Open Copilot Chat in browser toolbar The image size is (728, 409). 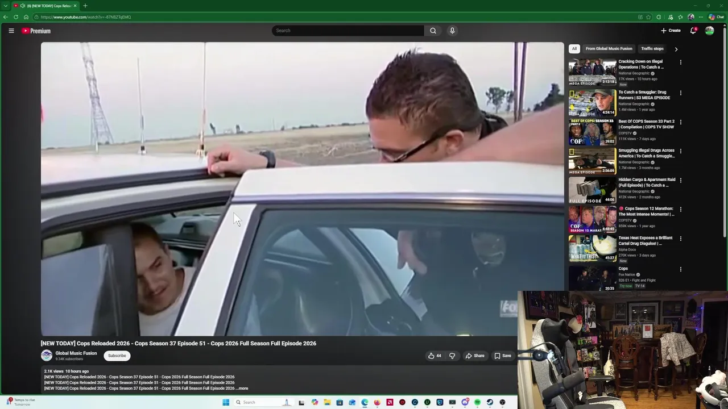(716, 17)
